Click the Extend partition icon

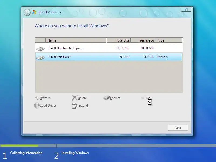click(75, 106)
